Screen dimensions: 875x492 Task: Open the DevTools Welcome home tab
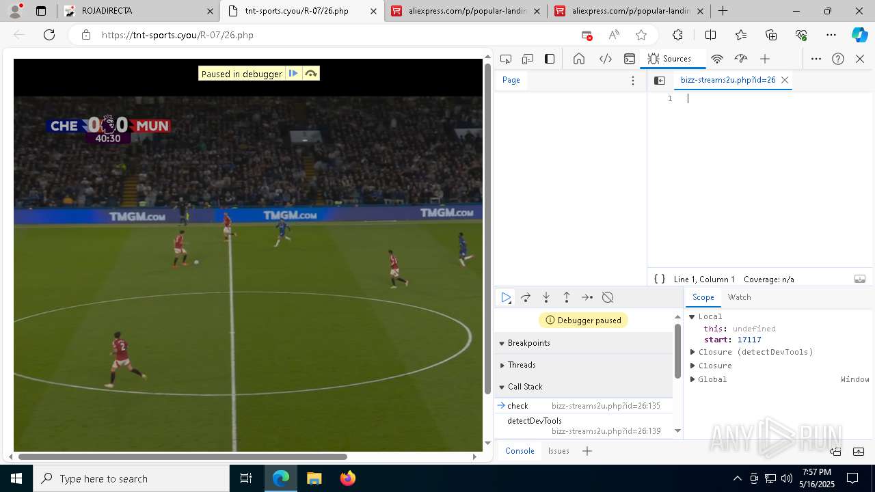579,59
